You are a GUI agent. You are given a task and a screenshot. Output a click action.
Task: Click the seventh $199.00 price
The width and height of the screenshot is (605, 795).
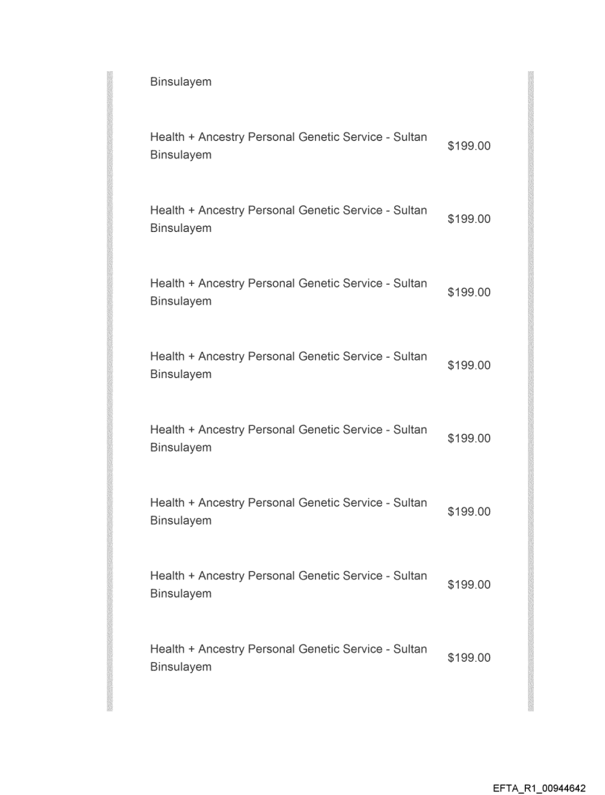tap(469, 585)
